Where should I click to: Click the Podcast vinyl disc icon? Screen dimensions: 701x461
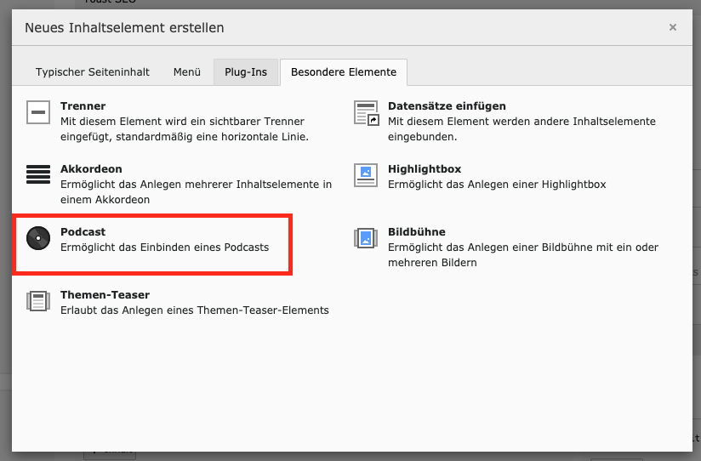[x=38, y=238]
